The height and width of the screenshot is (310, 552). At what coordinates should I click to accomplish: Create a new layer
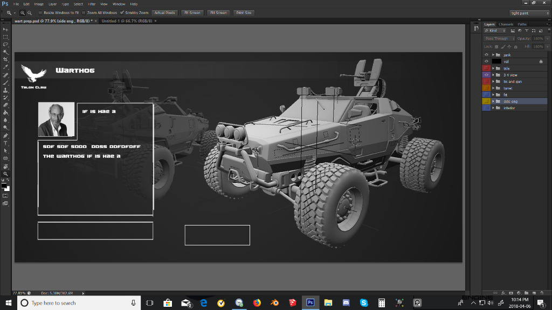click(x=534, y=293)
